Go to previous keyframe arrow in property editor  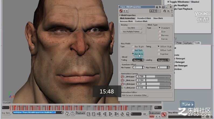(124, 11)
